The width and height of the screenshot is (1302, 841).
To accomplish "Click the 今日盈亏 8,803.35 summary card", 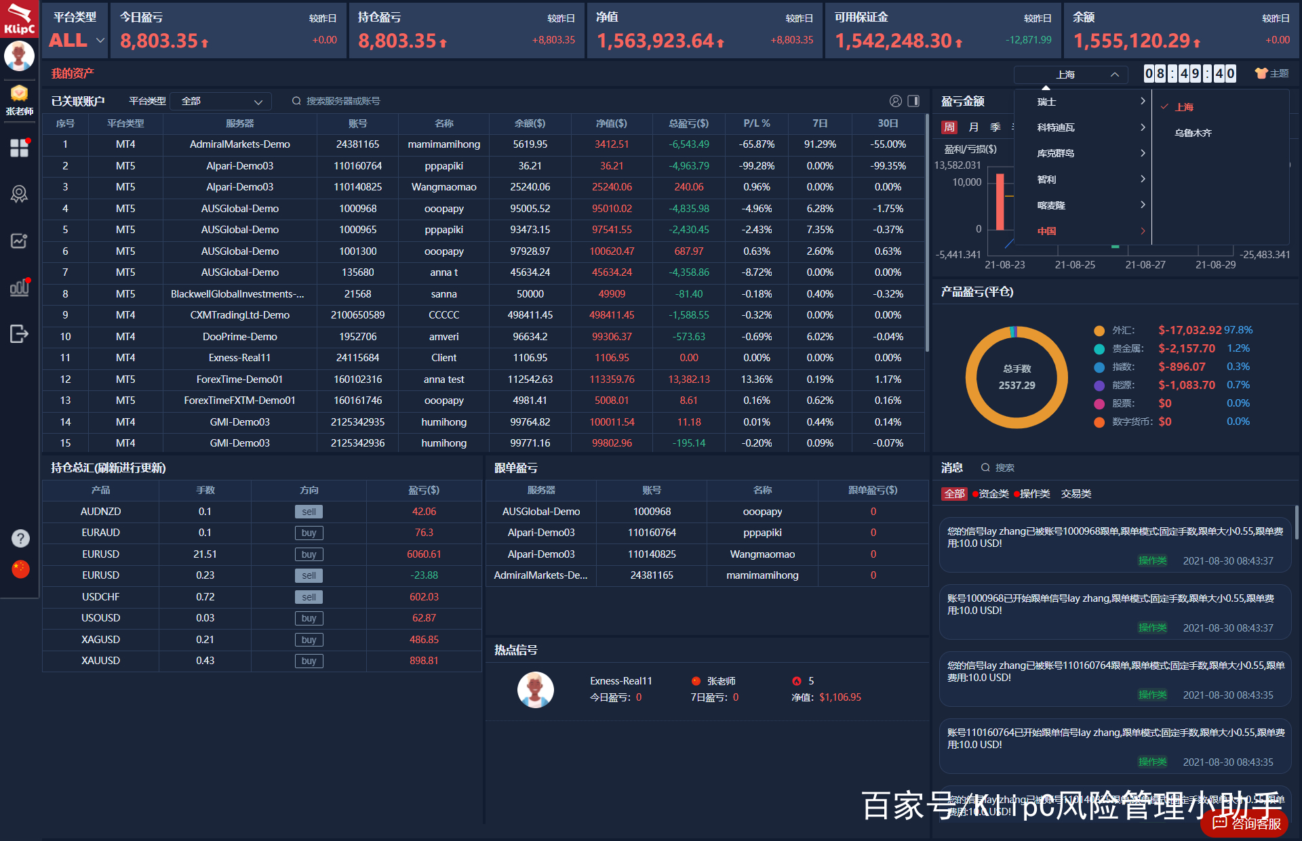I will click(228, 31).
